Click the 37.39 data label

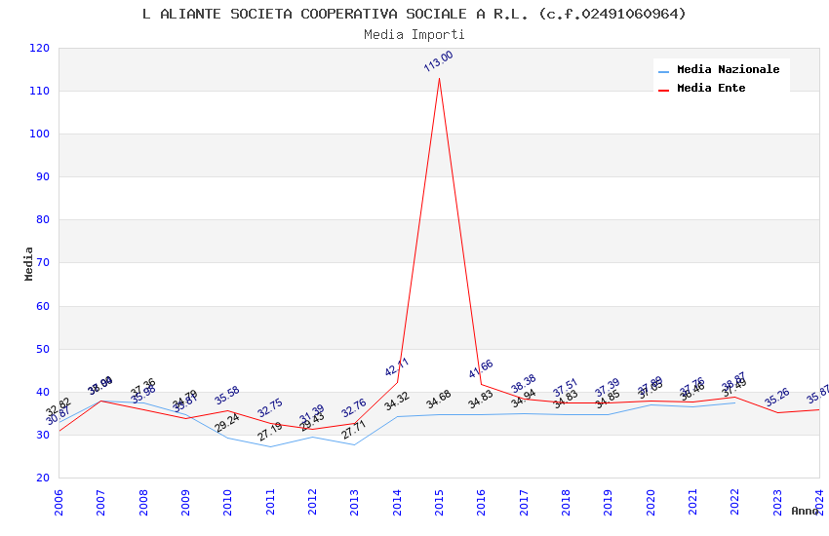(607, 388)
